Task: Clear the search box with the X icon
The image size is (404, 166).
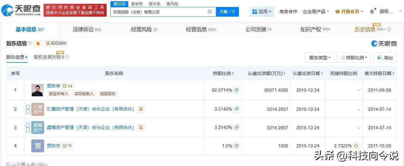Action: [x=210, y=12]
